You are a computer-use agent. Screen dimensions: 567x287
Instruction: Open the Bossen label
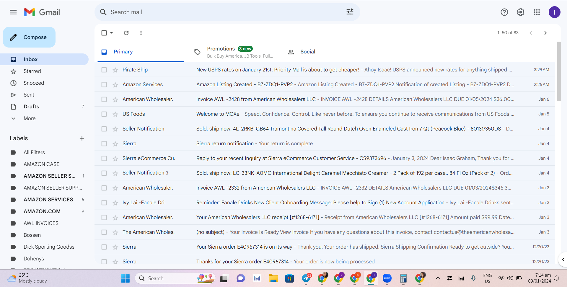pyautogui.click(x=44, y=235)
